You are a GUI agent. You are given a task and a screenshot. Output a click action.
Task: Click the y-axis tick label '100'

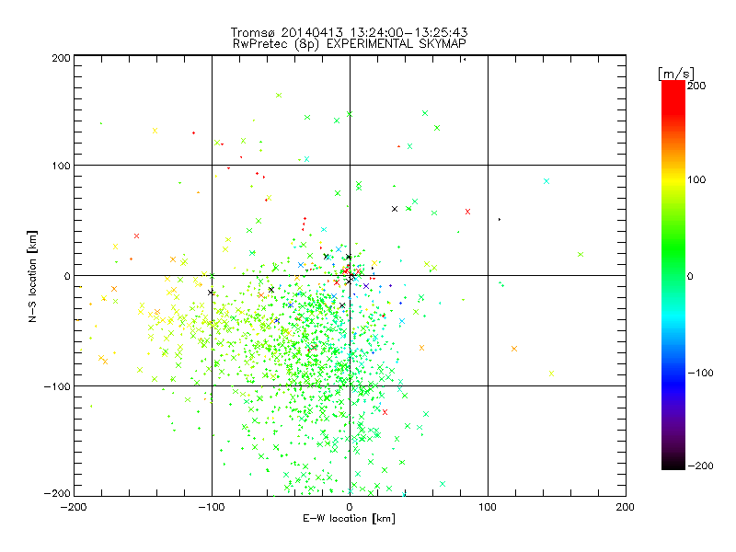[61, 166]
